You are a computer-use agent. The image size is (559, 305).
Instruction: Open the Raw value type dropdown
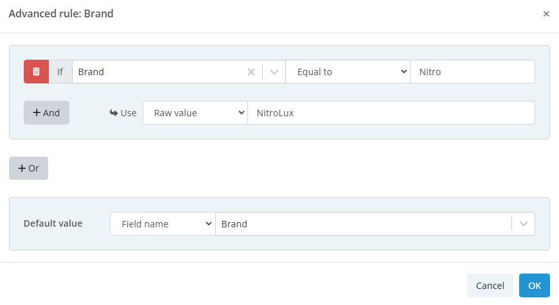(195, 113)
